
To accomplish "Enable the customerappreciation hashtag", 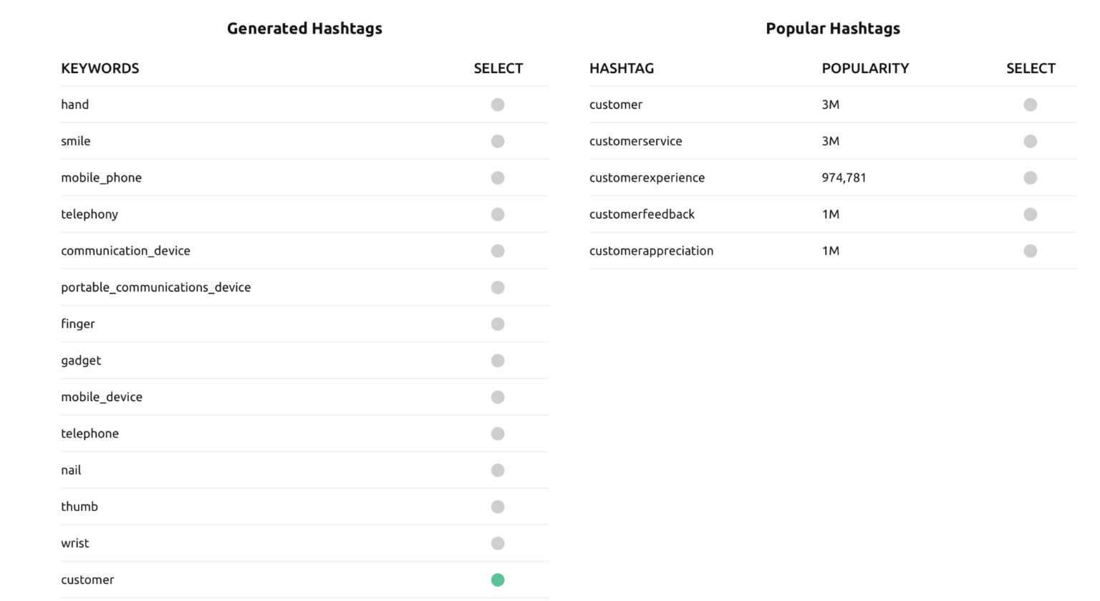I will [x=1031, y=251].
